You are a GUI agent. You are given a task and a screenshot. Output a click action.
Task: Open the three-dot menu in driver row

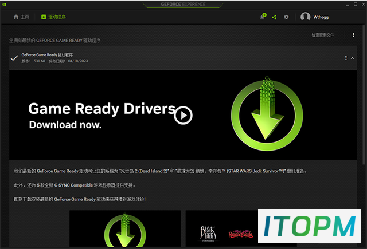346,58
